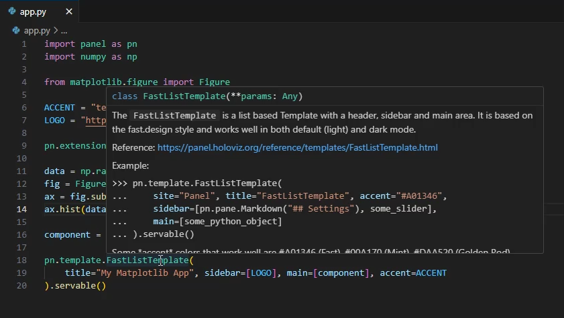
Task: Open the FastListTemplate reference link in tooltip
Action: coord(298,147)
